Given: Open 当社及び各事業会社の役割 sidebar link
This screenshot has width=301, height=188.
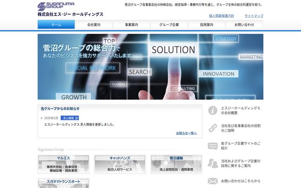Looking at the screenshot, I should [x=241, y=128].
